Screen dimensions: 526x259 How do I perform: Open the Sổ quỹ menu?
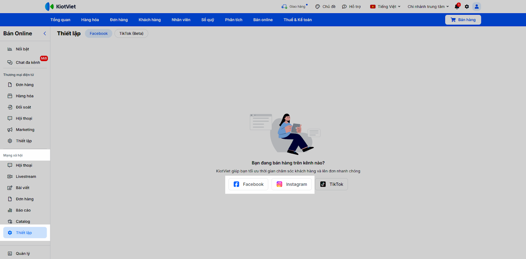coord(208,20)
